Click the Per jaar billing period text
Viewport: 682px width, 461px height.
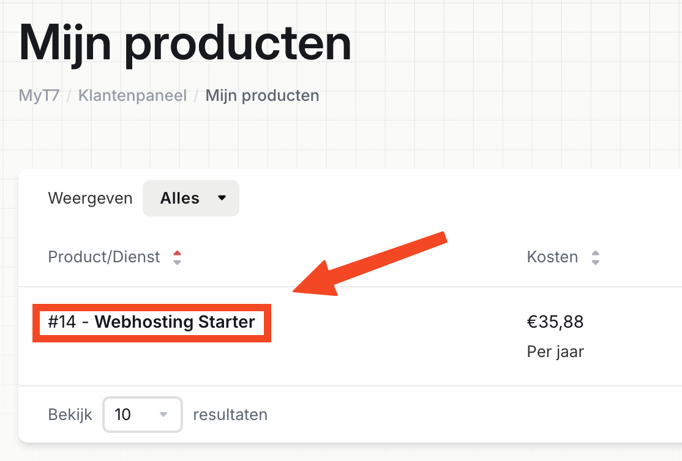click(555, 352)
